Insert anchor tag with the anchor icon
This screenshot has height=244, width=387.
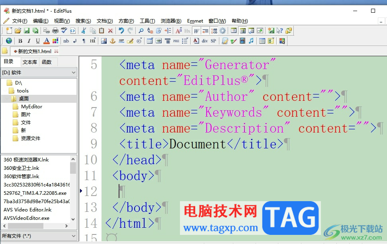click(x=113, y=41)
